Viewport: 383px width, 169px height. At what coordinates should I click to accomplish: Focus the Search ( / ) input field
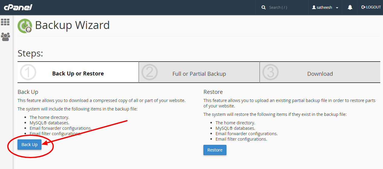285,7
